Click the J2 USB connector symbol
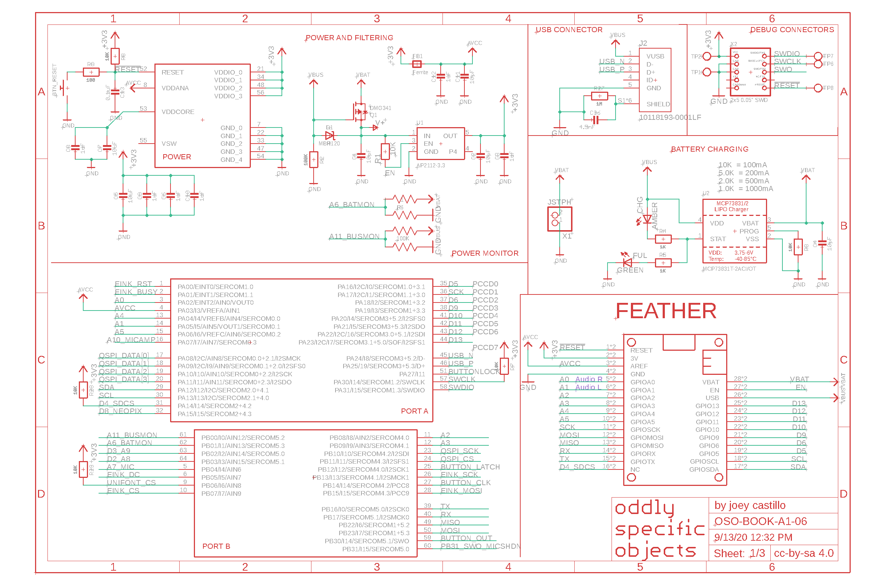 click(x=655, y=80)
